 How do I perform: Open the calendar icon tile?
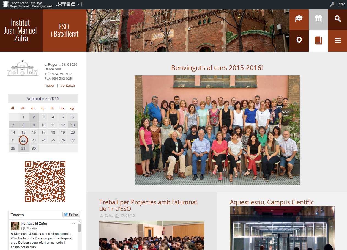[x=318, y=20]
